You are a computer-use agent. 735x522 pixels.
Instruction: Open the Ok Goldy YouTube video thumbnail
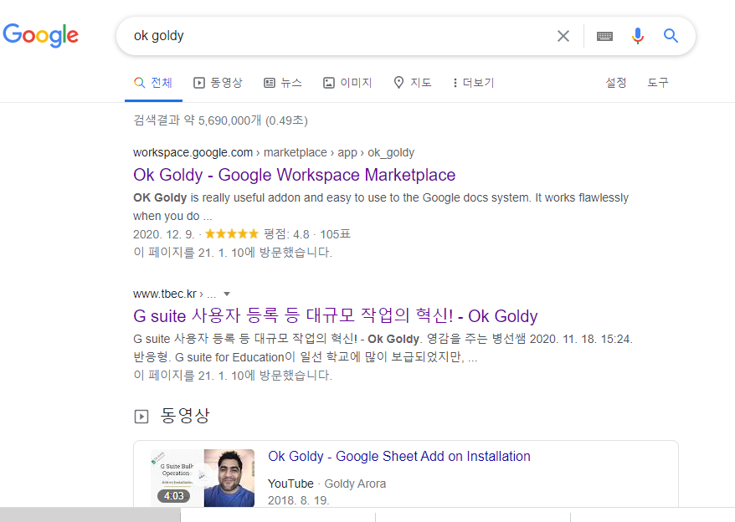203,478
